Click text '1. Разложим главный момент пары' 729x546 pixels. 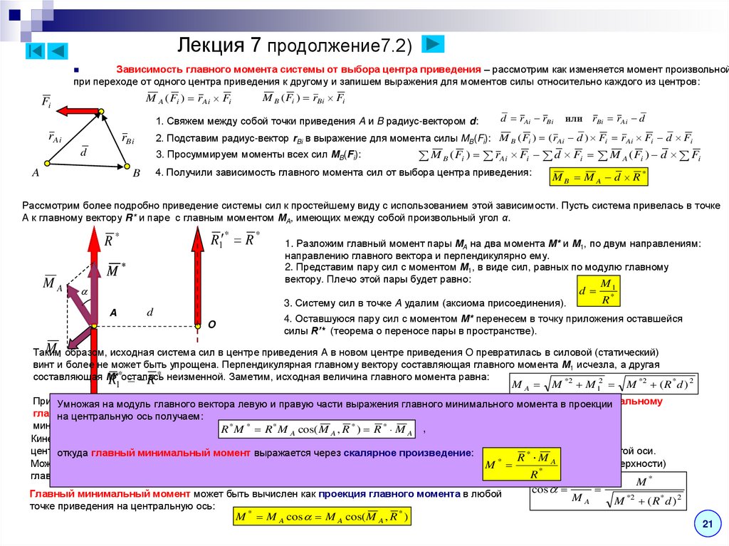click(x=493, y=250)
